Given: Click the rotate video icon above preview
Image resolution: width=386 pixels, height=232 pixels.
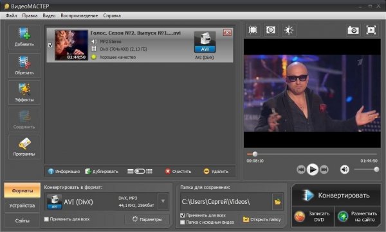Looking at the screenshot, I should coord(271,30).
